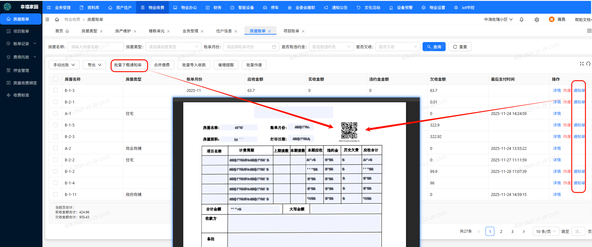Close the 房产维护 tab

tap(135, 31)
